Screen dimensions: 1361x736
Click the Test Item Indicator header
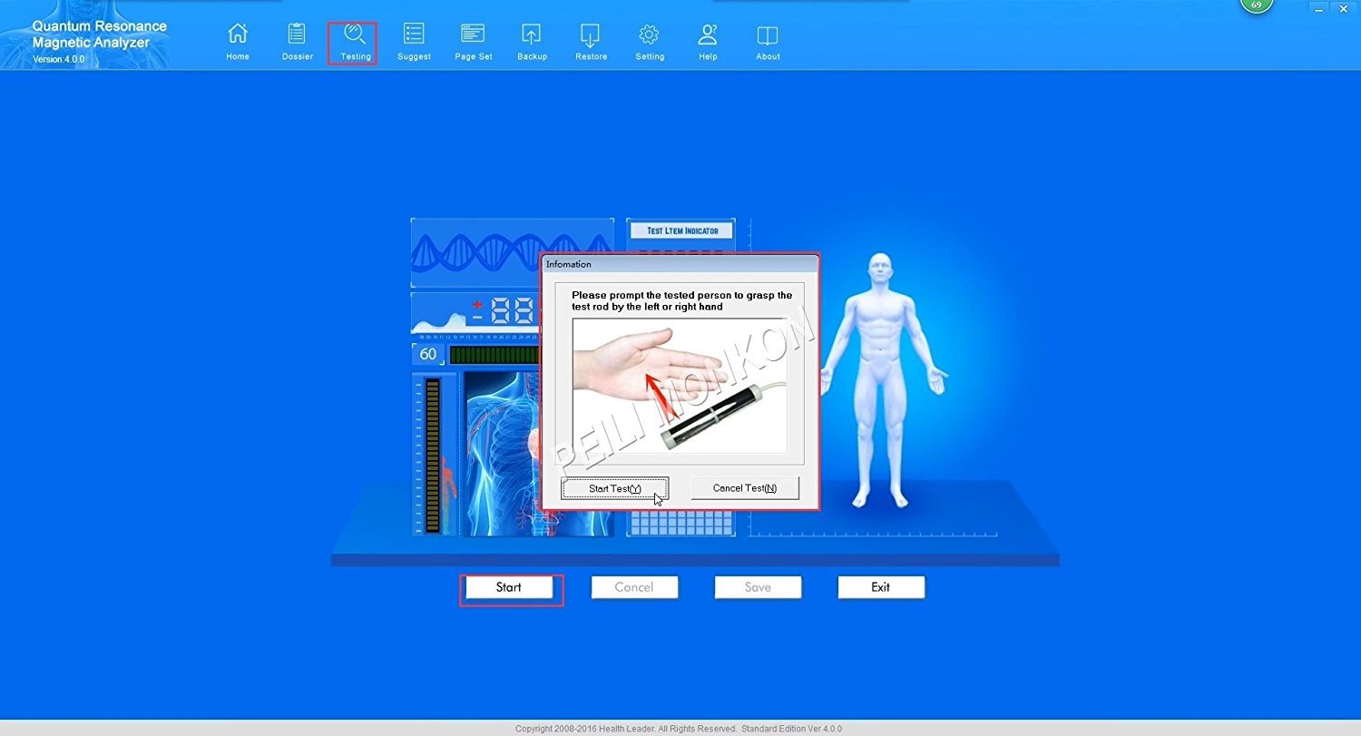682,231
